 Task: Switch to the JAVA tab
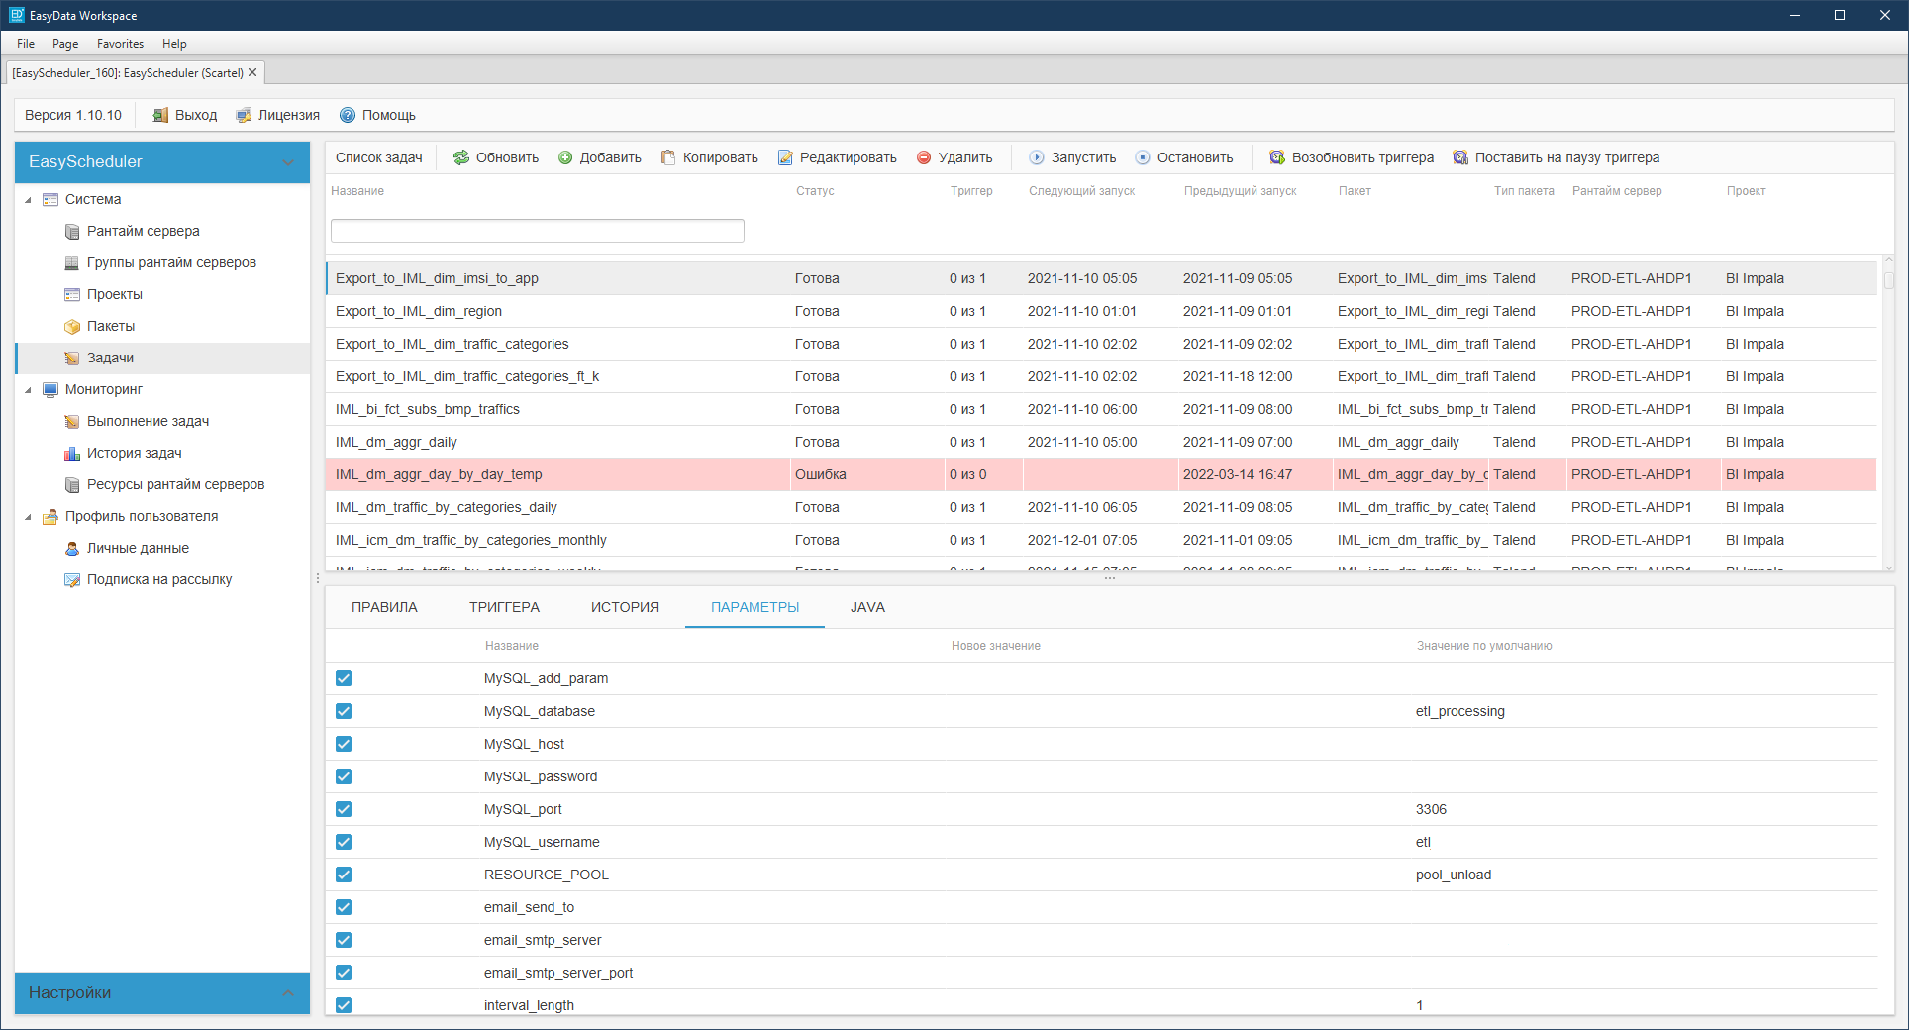[x=867, y=607]
